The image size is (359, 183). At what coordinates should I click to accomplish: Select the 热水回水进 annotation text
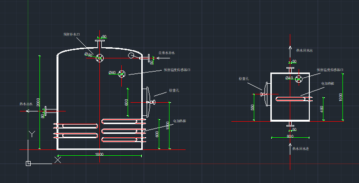301,149
